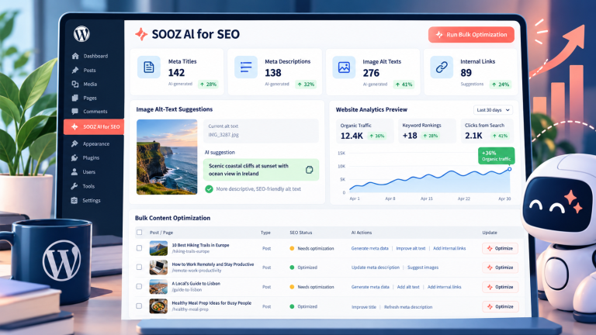
Task: Click the Pages icon in the sidebar
Action: coord(74,98)
